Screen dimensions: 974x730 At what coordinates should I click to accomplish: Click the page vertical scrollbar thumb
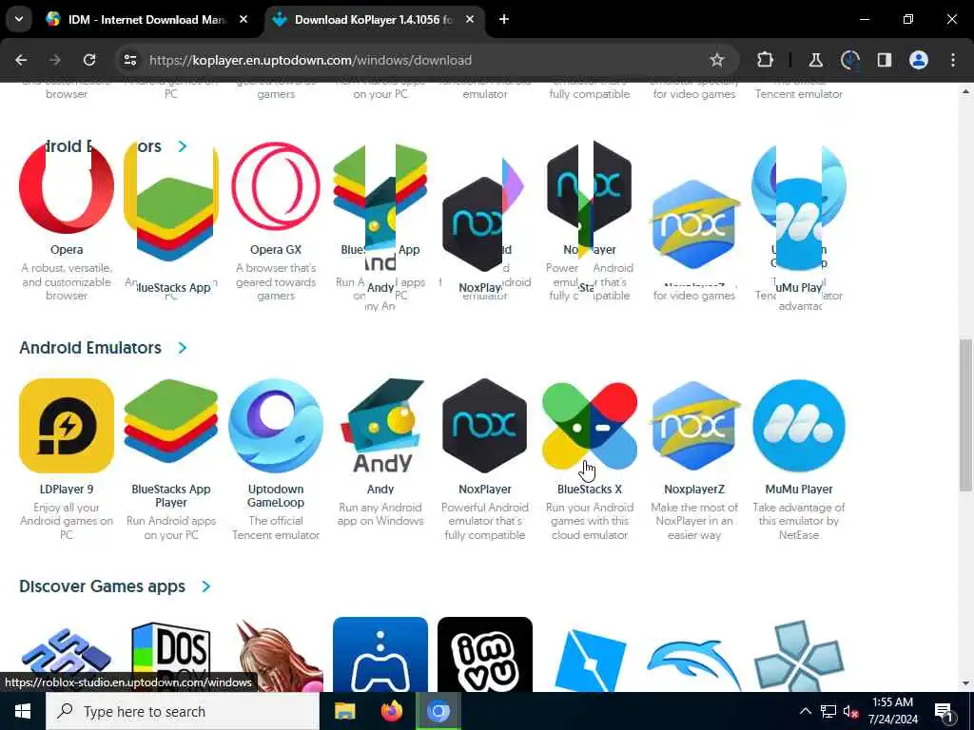[965, 414]
